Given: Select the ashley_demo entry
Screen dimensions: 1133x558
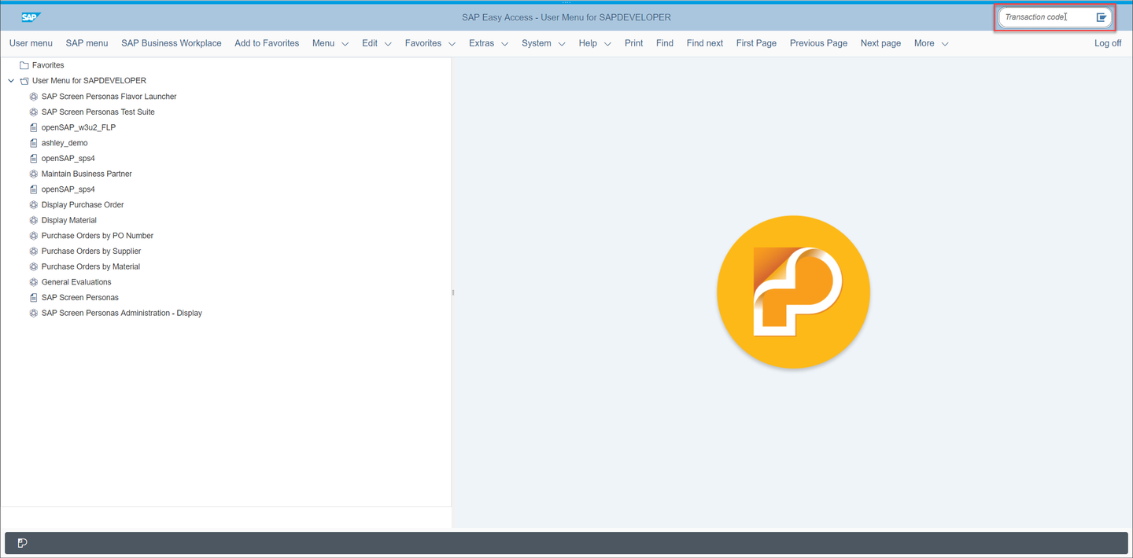Looking at the screenshot, I should point(65,143).
